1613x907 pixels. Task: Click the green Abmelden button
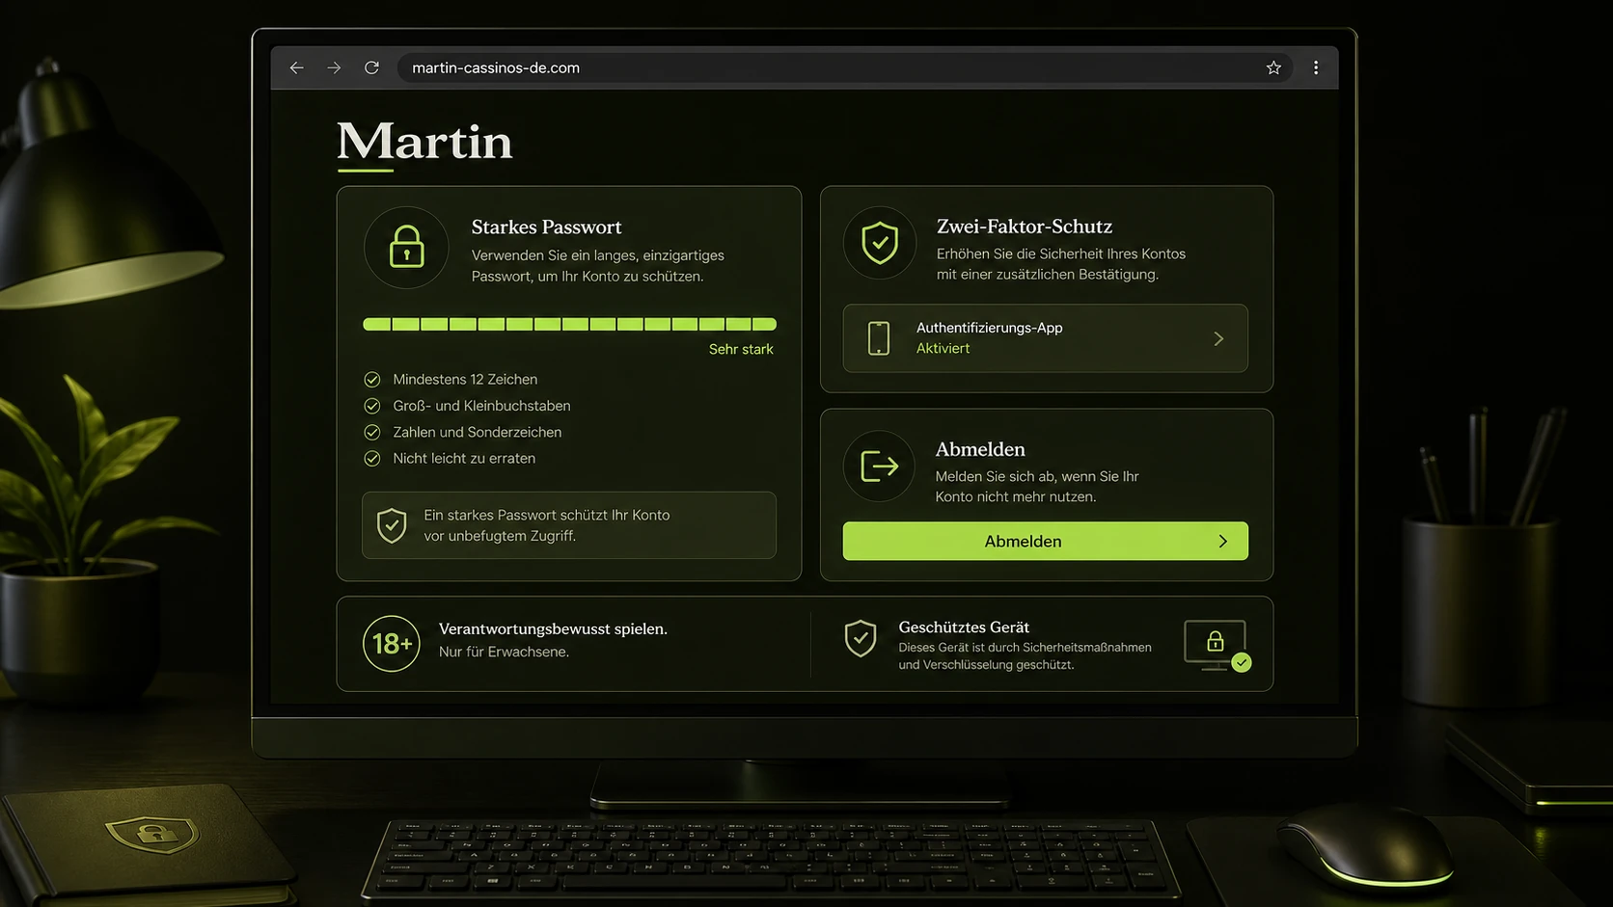tap(1045, 541)
